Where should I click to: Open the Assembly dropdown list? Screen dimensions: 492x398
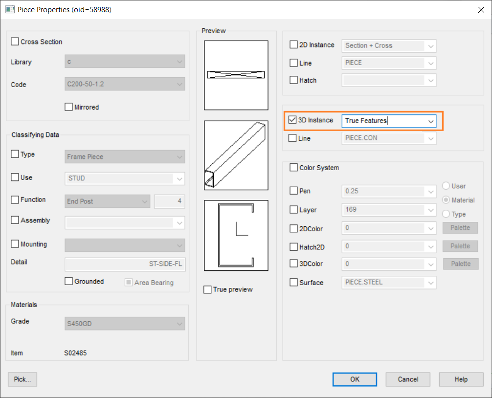tap(179, 222)
